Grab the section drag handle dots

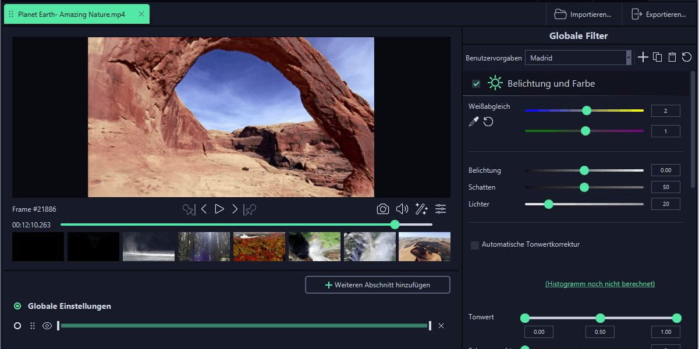coord(33,326)
